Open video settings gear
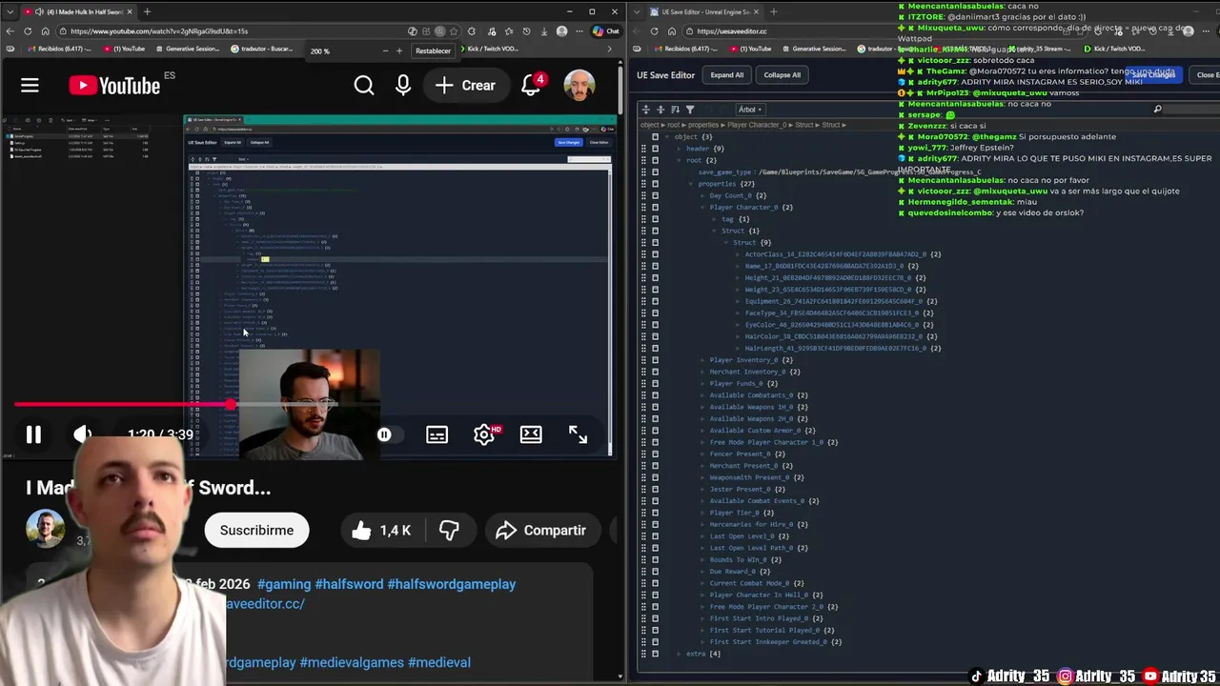This screenshot has width=1220, height=686. click(x=484, y=434)
